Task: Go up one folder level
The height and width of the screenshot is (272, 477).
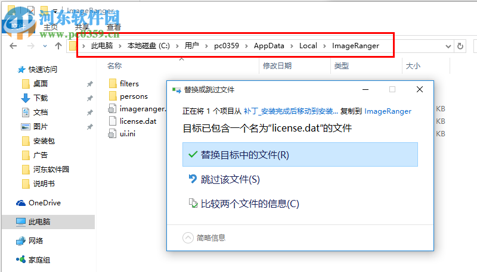Action: 58,46
